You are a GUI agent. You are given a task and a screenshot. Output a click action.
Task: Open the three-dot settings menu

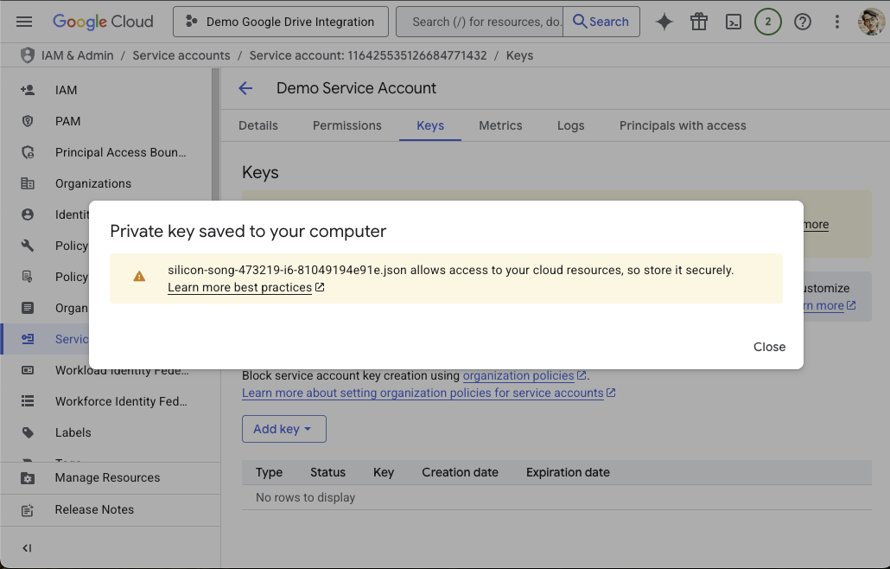[836, 22]
